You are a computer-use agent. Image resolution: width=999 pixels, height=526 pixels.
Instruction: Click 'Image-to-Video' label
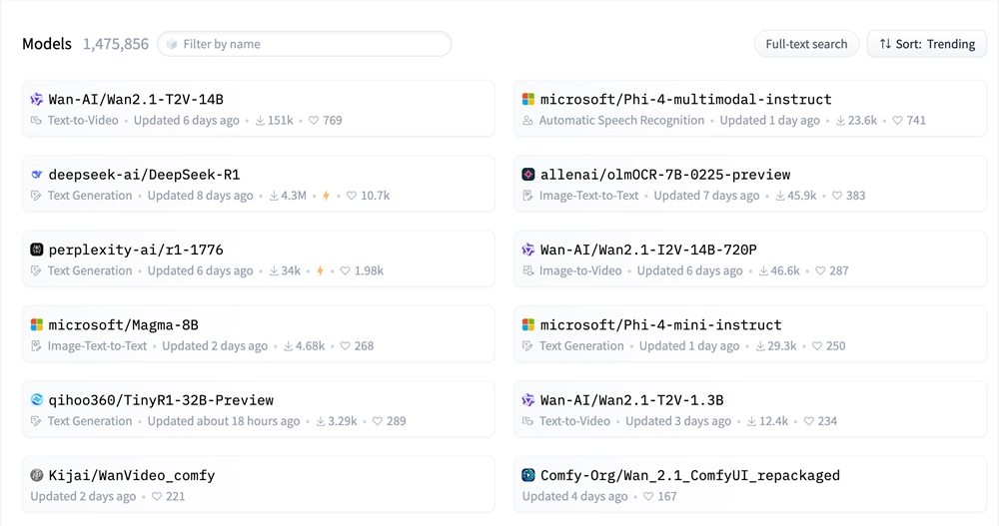point(580,270)
